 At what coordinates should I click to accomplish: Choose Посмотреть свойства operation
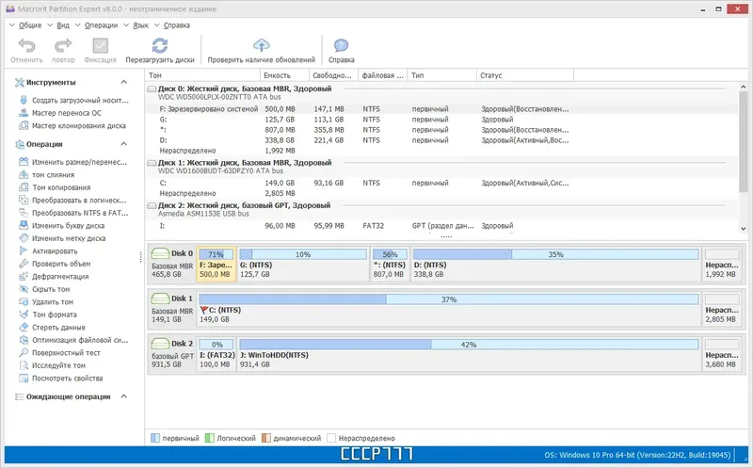tap(60, 379)
